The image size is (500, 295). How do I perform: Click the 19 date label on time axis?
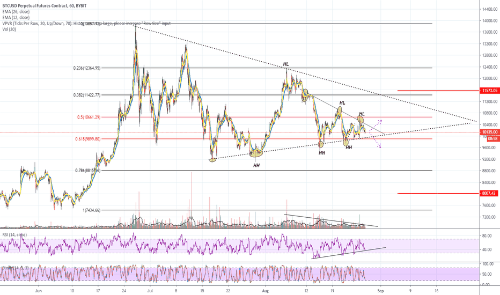(332, 291)
